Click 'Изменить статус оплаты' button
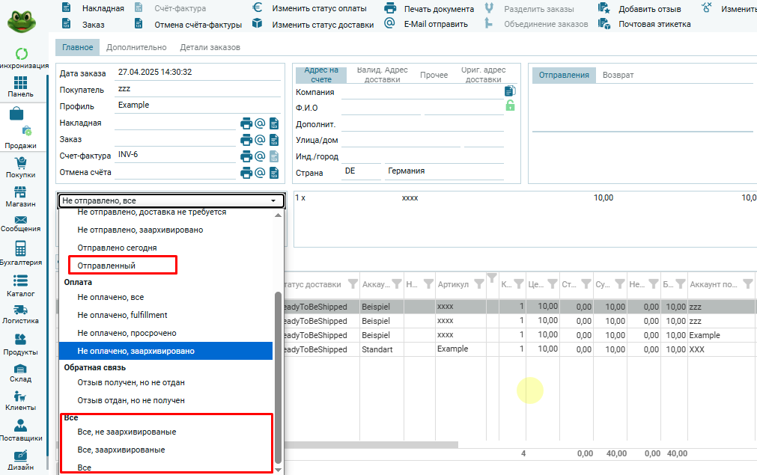Viewport: 757px width, 475px height. [x=319, y=9]
